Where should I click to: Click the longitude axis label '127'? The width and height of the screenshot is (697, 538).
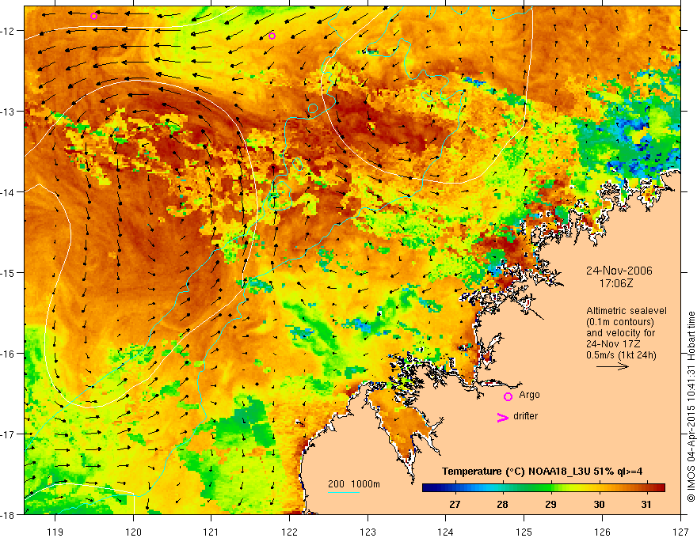pos(680,532)
